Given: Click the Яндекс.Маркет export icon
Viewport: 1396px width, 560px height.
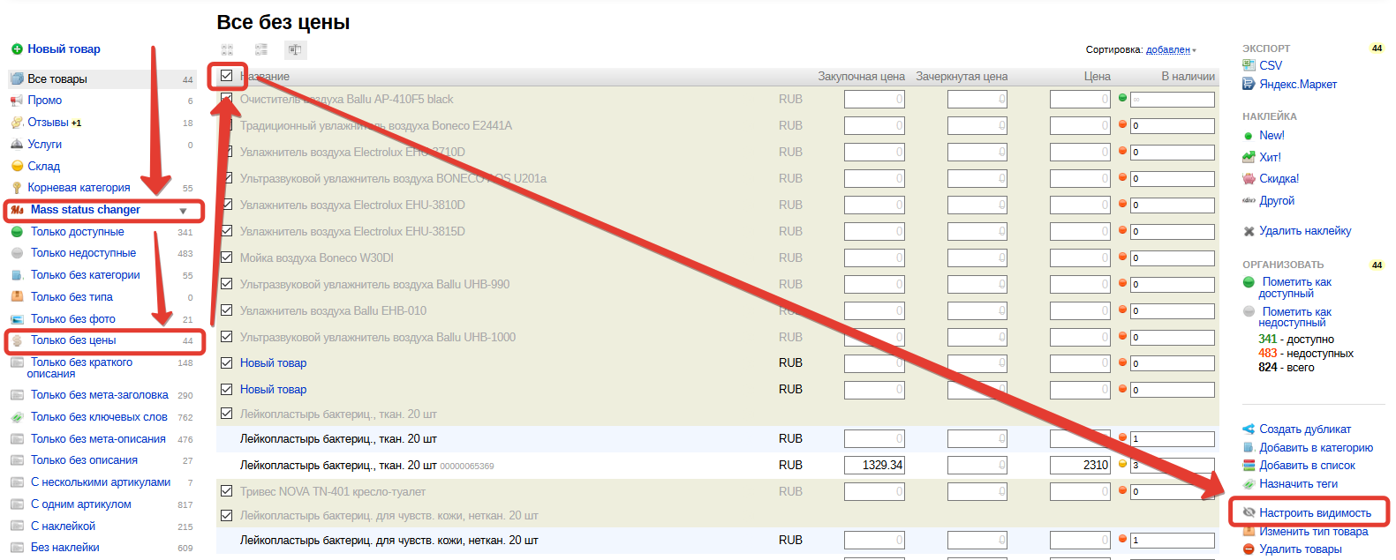Looking at the screenshot, I should [1249, 84].
